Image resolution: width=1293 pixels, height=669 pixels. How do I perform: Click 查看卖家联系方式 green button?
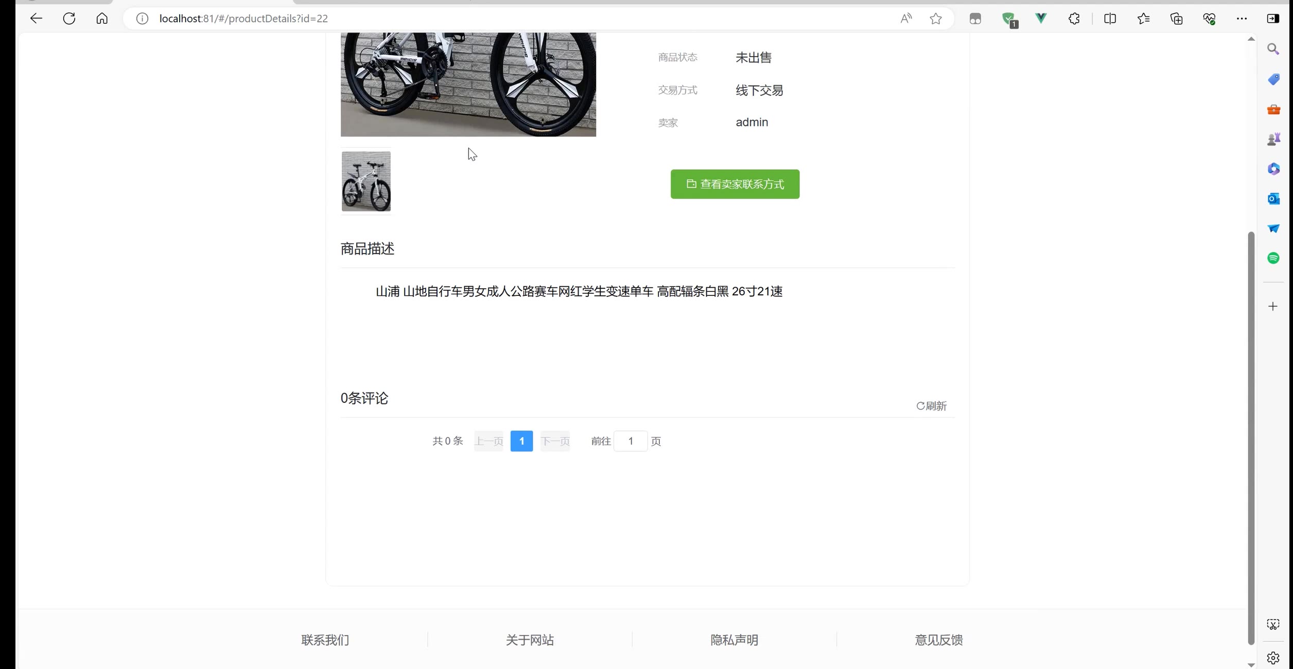735,184
